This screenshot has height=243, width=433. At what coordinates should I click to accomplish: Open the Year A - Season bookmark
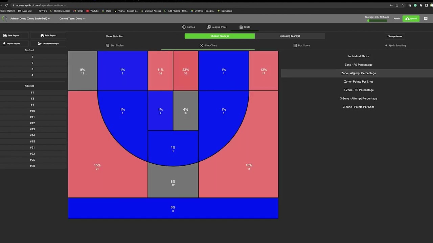click(126, 11)
